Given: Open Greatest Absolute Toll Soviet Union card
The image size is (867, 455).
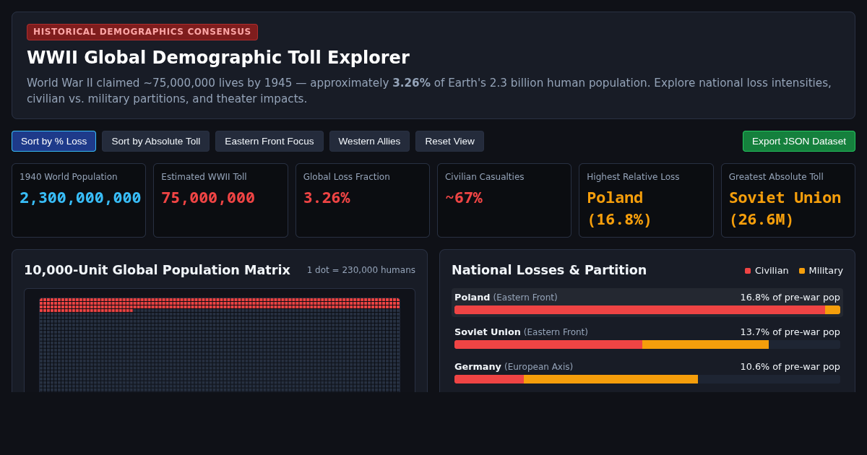Looking at the screenshot, I should coord(788,201).
